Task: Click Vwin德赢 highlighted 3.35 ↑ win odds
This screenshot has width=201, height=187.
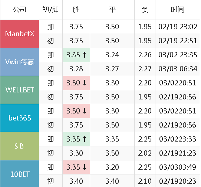Action: pos(76,55)
